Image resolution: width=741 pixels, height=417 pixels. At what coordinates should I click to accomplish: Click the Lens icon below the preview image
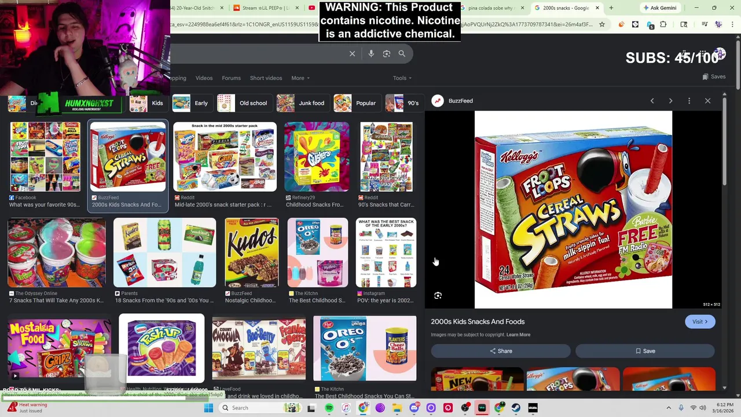[x=438, y=295]
